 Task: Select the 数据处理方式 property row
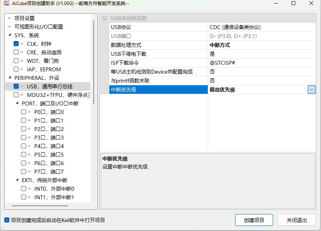[x=212, y=45]
